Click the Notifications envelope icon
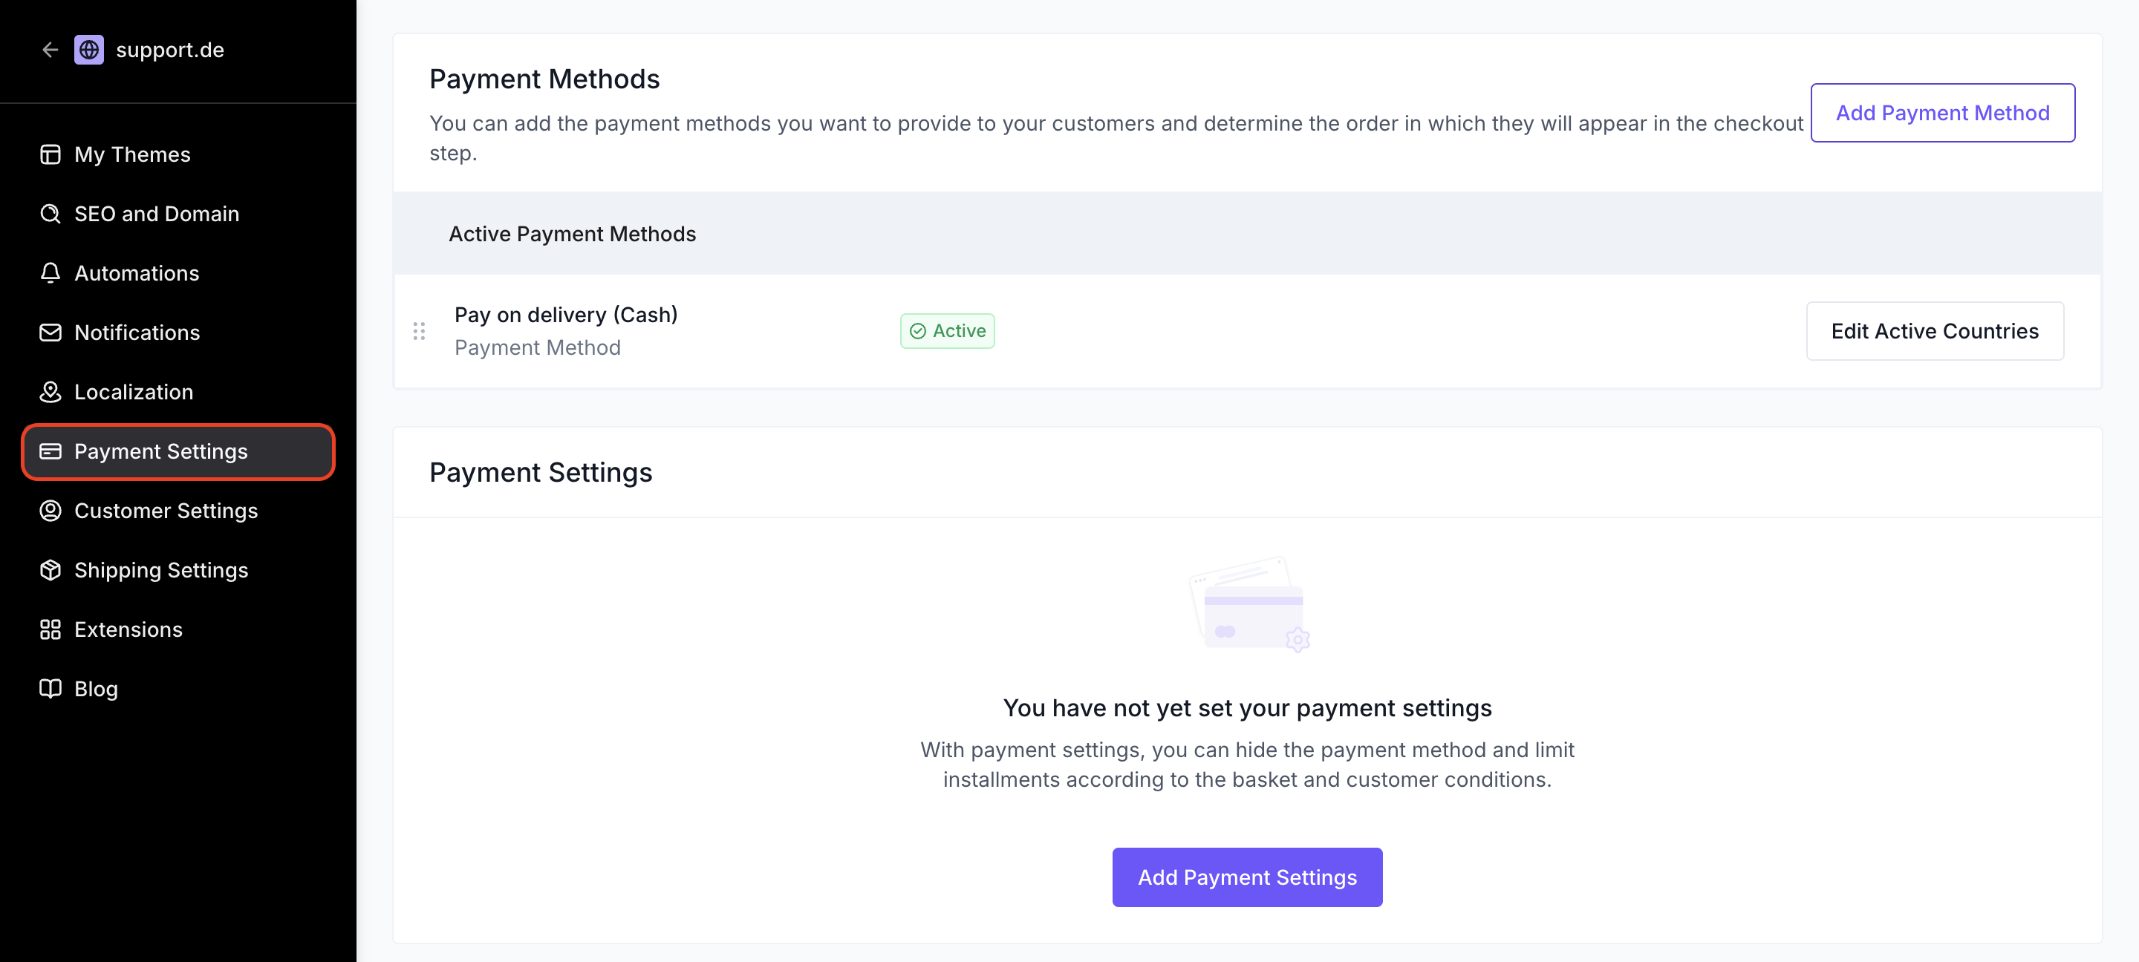Image resolution: width=2139 pixels, height=962 pixels. coord(51,333)
